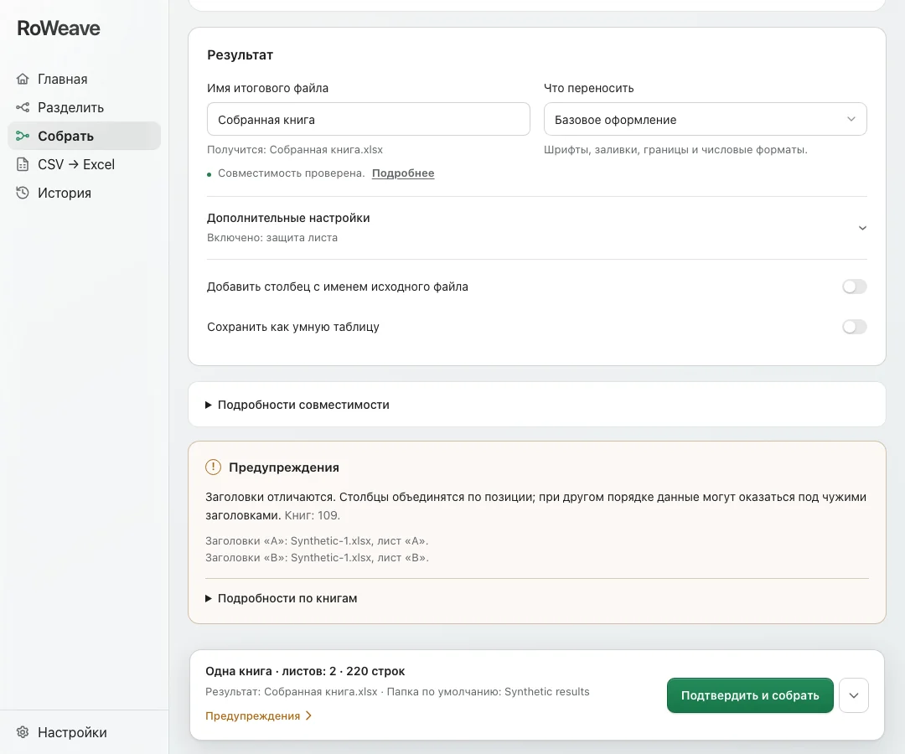Click text Шрифты, заливки, границы и числовые форматы
Screen dimensions: 905x754
click(x=675, y=149)
